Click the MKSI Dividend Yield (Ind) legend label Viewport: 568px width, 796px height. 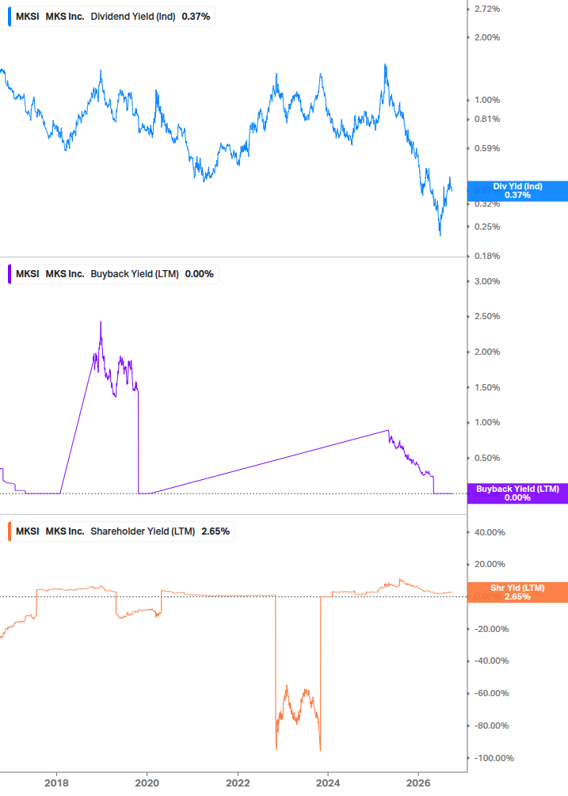coord(112,17)
